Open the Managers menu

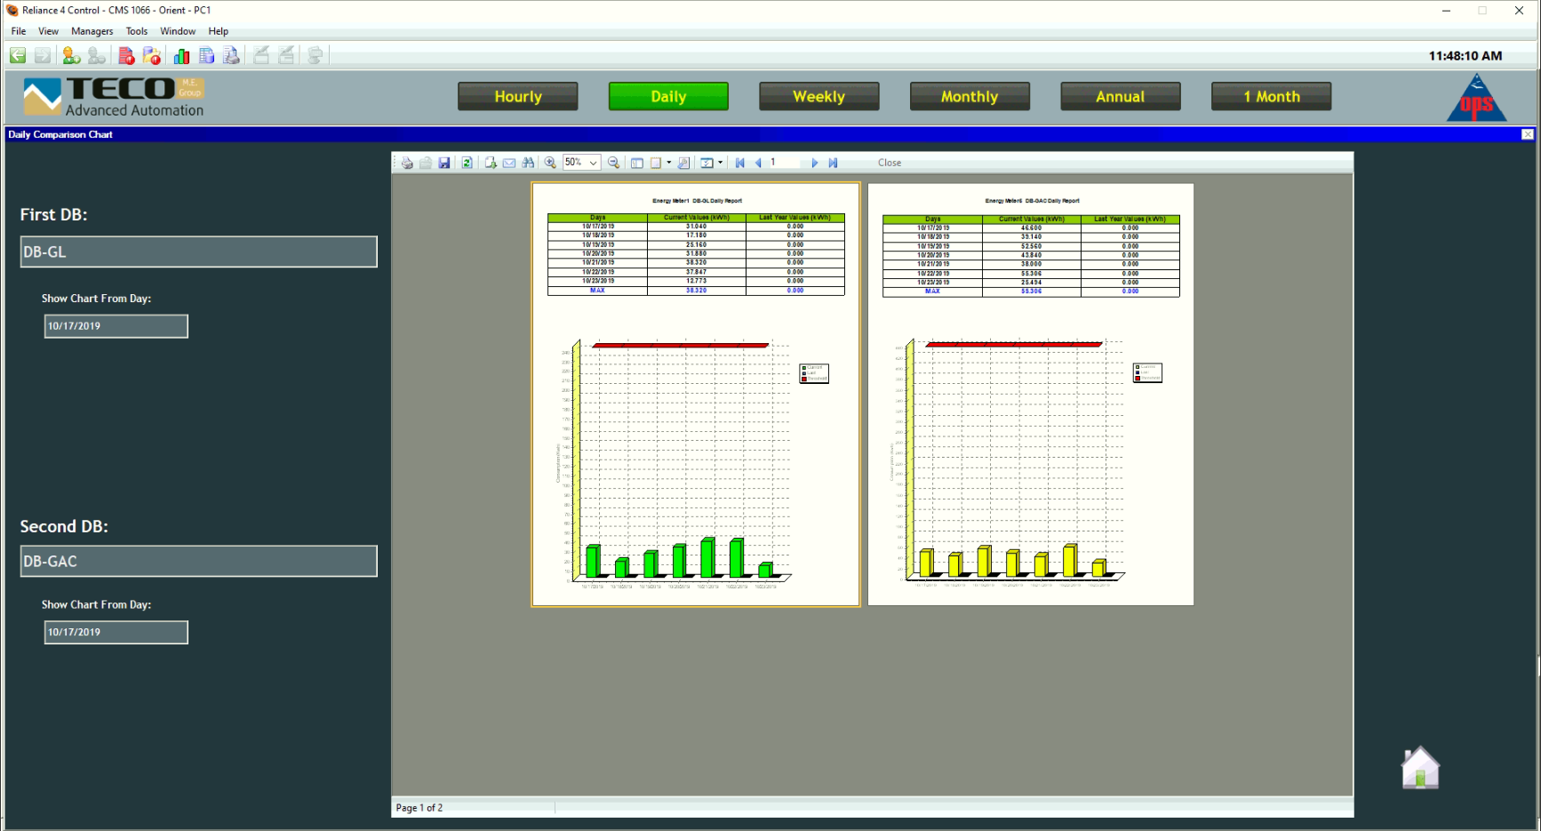[92, 31]
